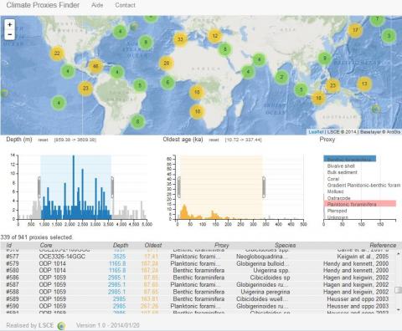Toggle the Bivalve shell proxy filter
The height and width of the screenshot is (331, 402).
click(x=341, y=165)
